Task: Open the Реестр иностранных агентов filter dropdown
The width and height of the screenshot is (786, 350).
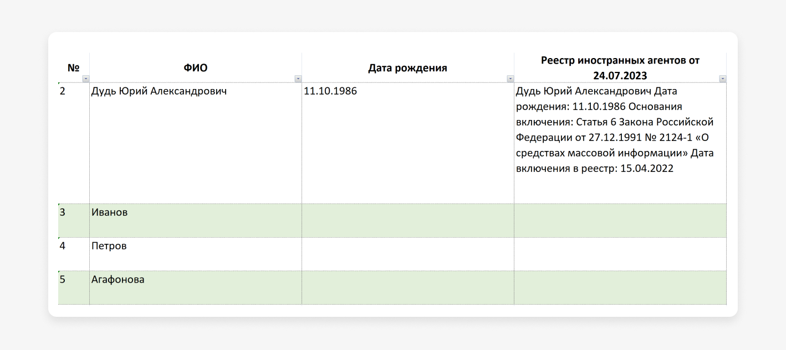Action: click(x=722, y=79)
